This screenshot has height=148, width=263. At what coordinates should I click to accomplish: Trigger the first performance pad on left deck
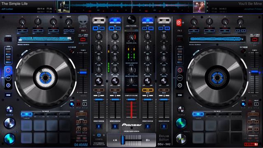[x=26, y=125]
